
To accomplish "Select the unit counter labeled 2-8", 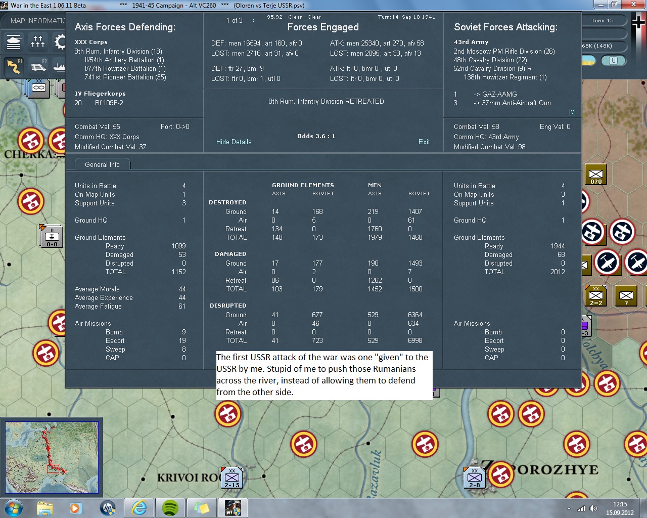I will click(475, 478).
